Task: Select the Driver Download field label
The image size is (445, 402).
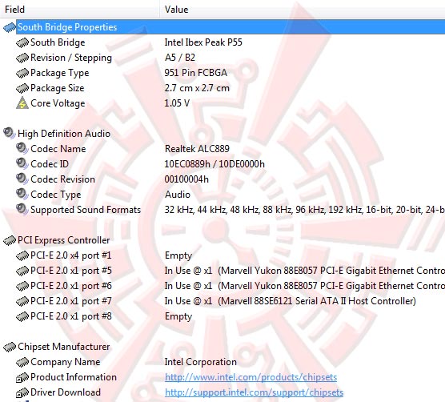Action: coord(66,392)
